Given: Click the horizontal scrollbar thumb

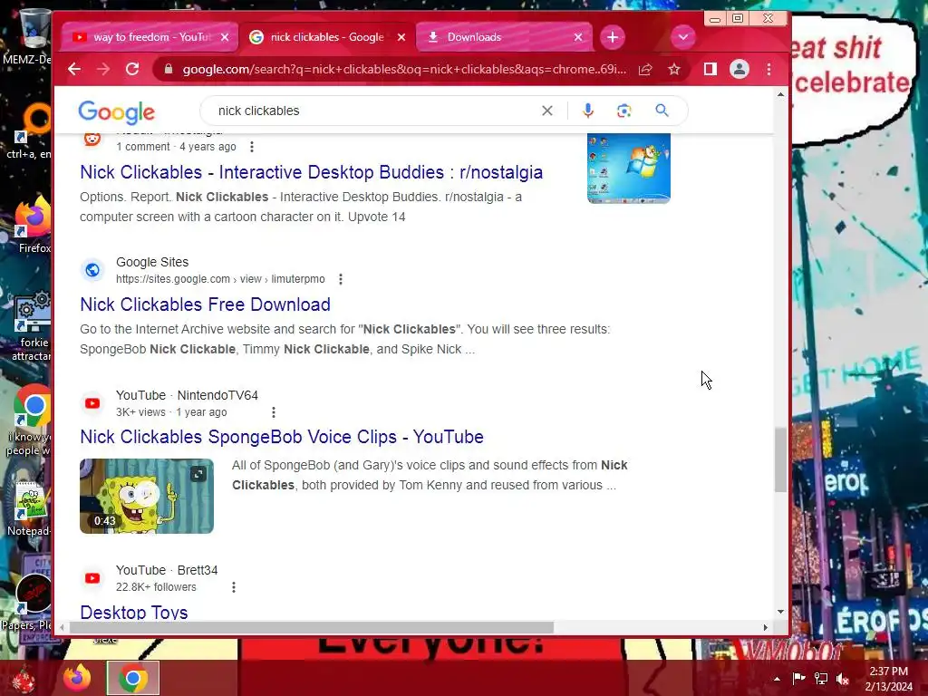Looking at the screenshot, I should tap(312, 627).
